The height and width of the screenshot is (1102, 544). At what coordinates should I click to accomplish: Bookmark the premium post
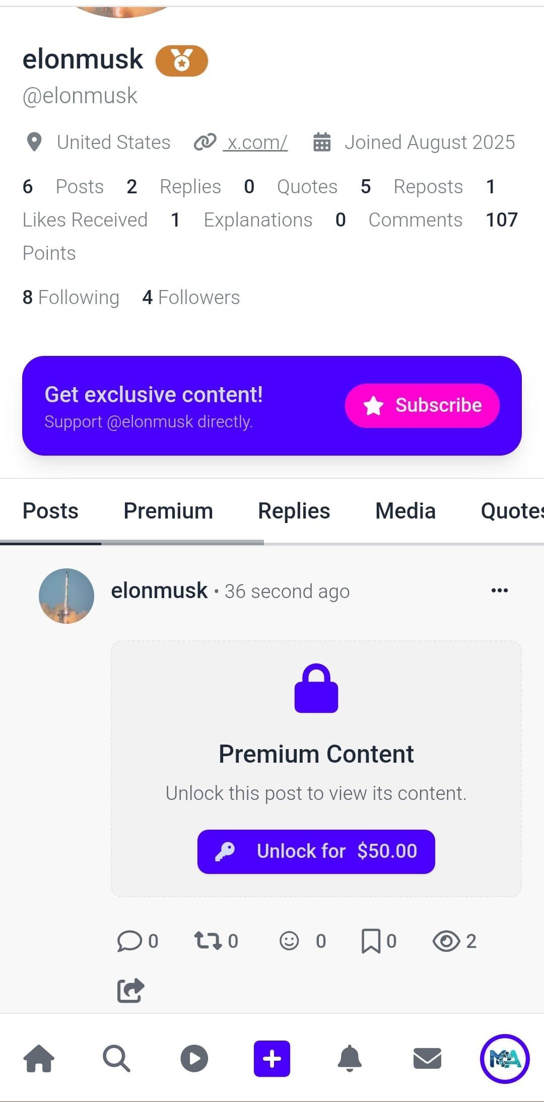pyautogui.click(x=371, y=940)
